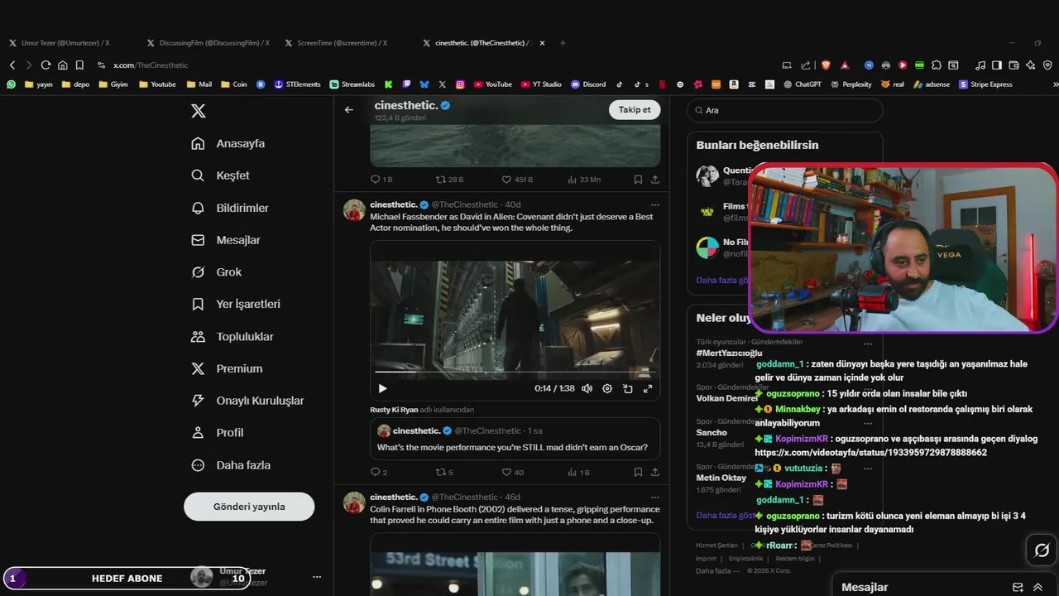1059x596 pixels.
Task: Open Yer İşaretleri bookmarks in sidebar
Action: [x=236, y=304]
